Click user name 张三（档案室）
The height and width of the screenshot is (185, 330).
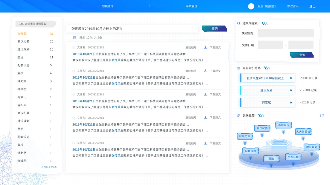(267, 6)
